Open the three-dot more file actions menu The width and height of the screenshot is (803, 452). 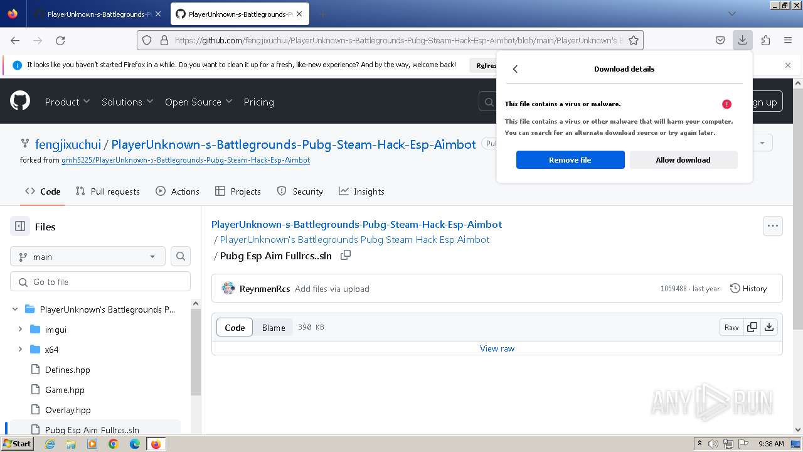(x=773, y=226)
